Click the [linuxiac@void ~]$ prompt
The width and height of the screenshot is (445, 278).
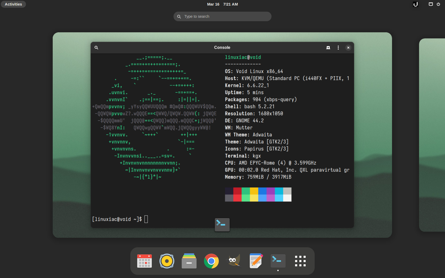[117, 219]
